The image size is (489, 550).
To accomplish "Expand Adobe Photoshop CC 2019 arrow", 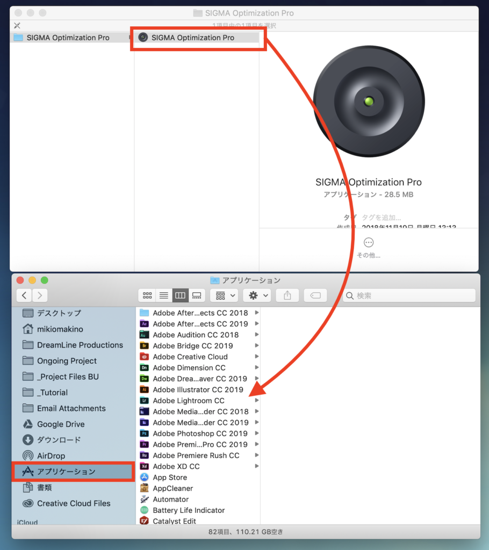I will (x=257, y=433).
